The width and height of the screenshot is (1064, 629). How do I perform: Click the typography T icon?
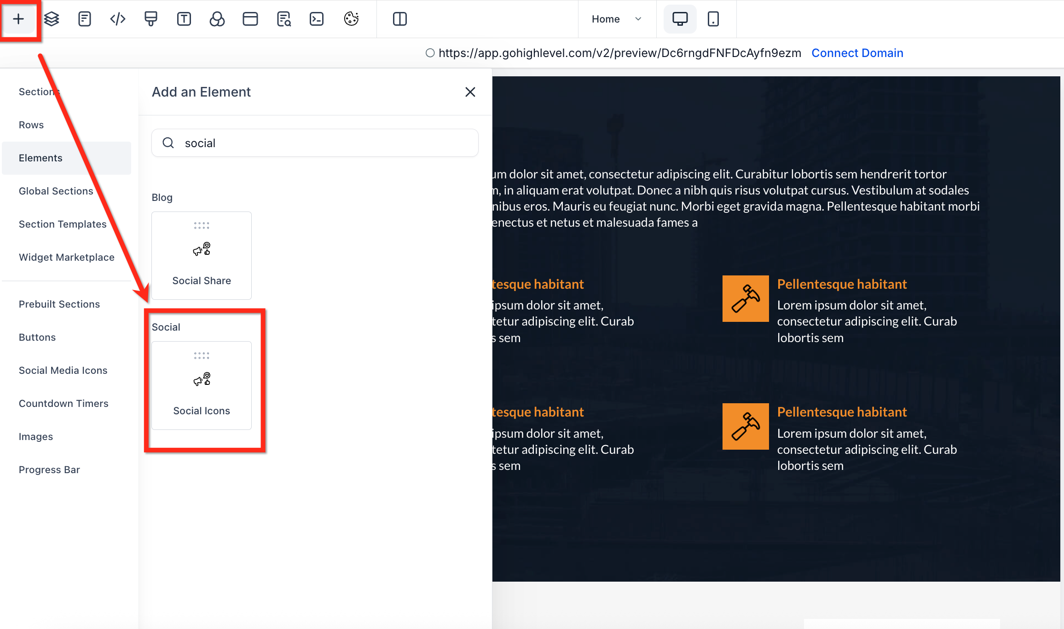click(x=184, y=19)
